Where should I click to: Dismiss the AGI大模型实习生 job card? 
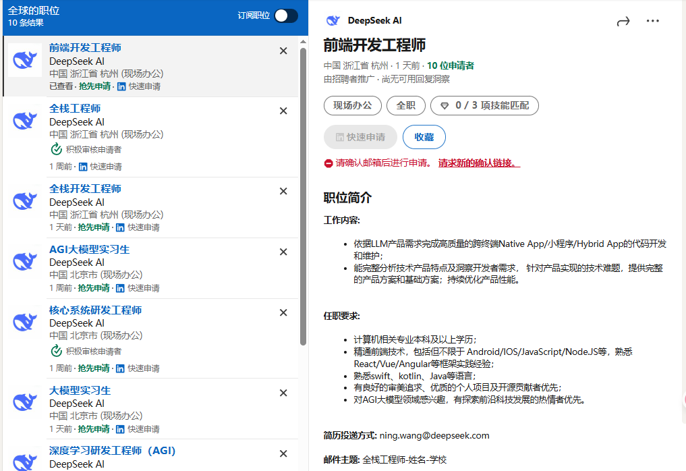click(x=283, y=252)
